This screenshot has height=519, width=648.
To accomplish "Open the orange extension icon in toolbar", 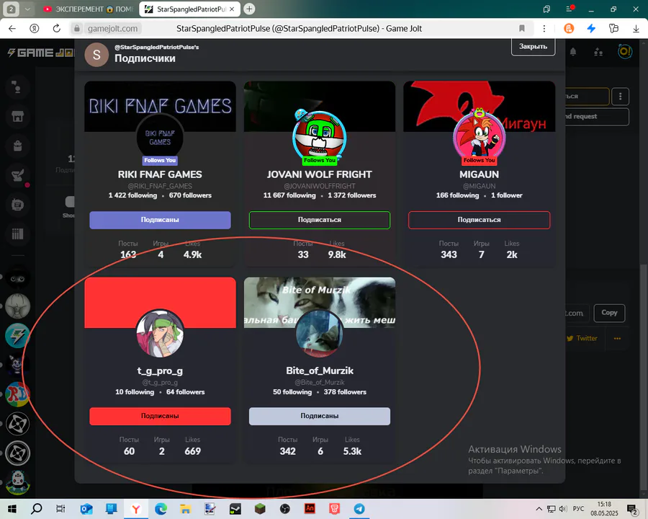I will pyautogui.click(x=569, y=29).
